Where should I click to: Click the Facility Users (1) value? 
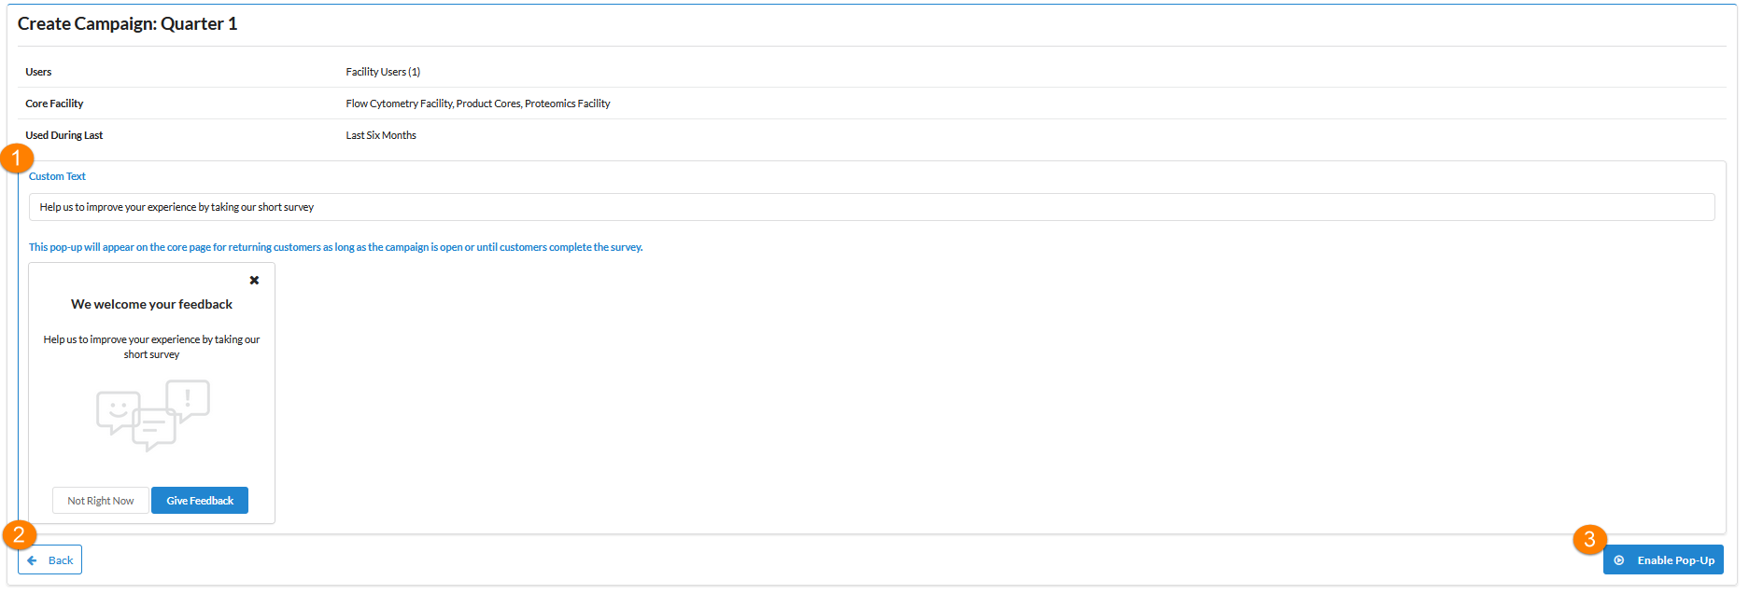(383, 72)
